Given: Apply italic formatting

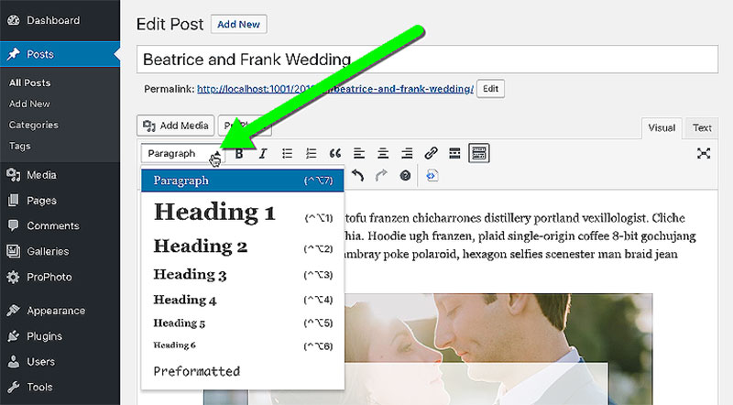Looking at the screenshot, I should tap(263, 153).
